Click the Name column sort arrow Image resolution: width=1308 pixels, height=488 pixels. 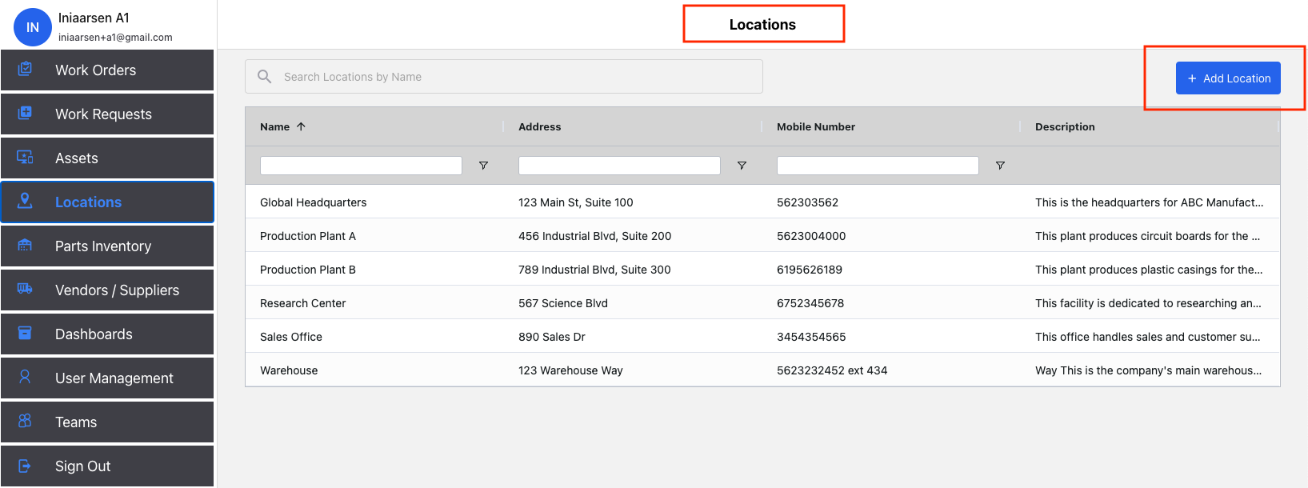point(301,126)
